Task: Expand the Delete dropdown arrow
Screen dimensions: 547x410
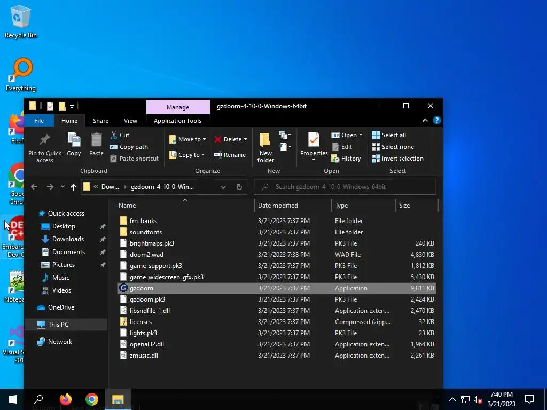Action: click(x=245, y=139)
